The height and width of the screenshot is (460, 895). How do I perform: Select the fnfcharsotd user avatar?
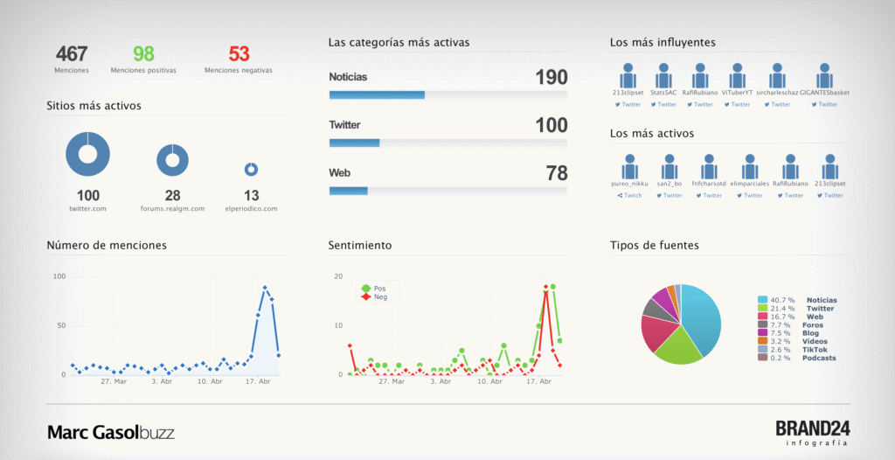[709, 166]
